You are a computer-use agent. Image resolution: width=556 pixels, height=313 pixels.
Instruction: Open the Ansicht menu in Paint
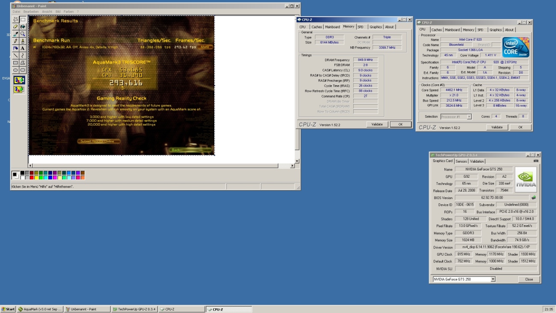[x=47, y=12]
